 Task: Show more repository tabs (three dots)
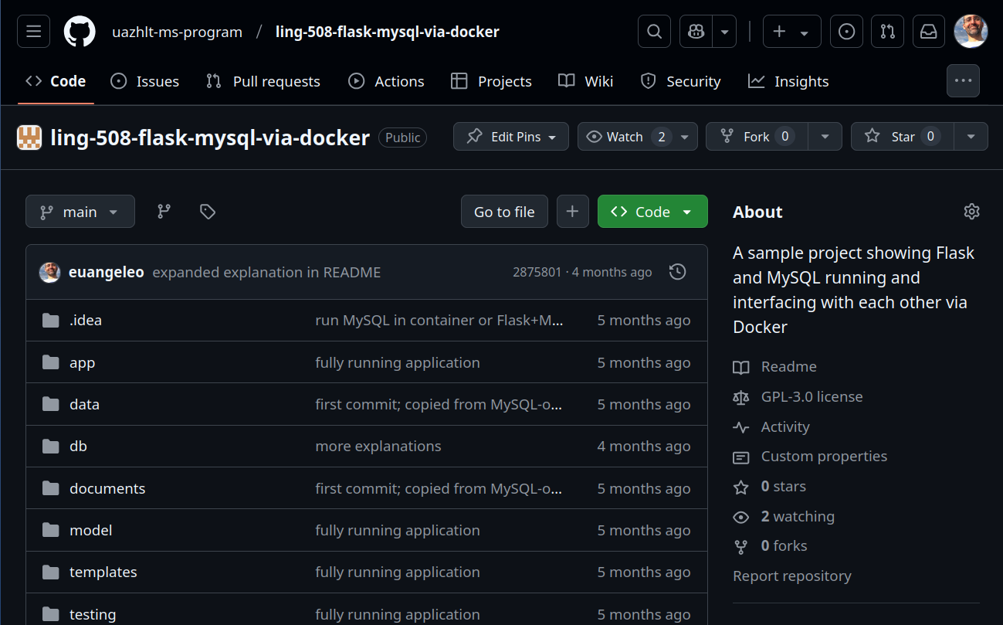(963, 80)
